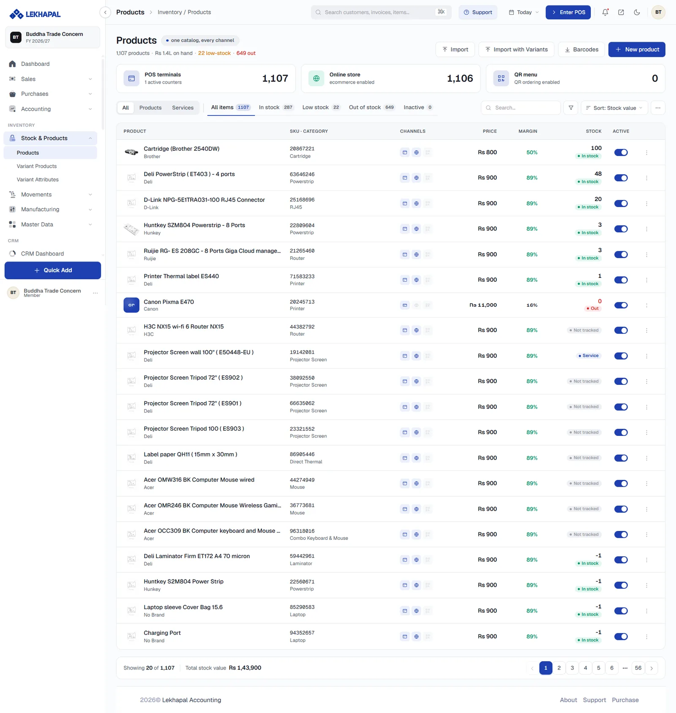
Task: Show Inactive items tab
Action: (418, 107)
